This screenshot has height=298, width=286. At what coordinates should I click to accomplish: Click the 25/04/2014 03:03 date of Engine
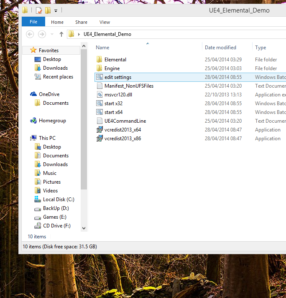[x=223, y=68]
